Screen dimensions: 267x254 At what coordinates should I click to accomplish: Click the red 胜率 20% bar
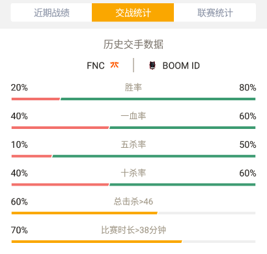tap(36, 99)
